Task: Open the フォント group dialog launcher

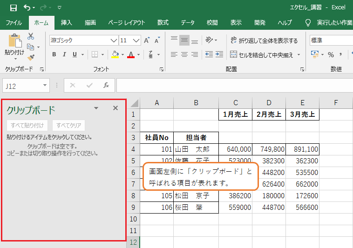Action: tap(162, 69)
